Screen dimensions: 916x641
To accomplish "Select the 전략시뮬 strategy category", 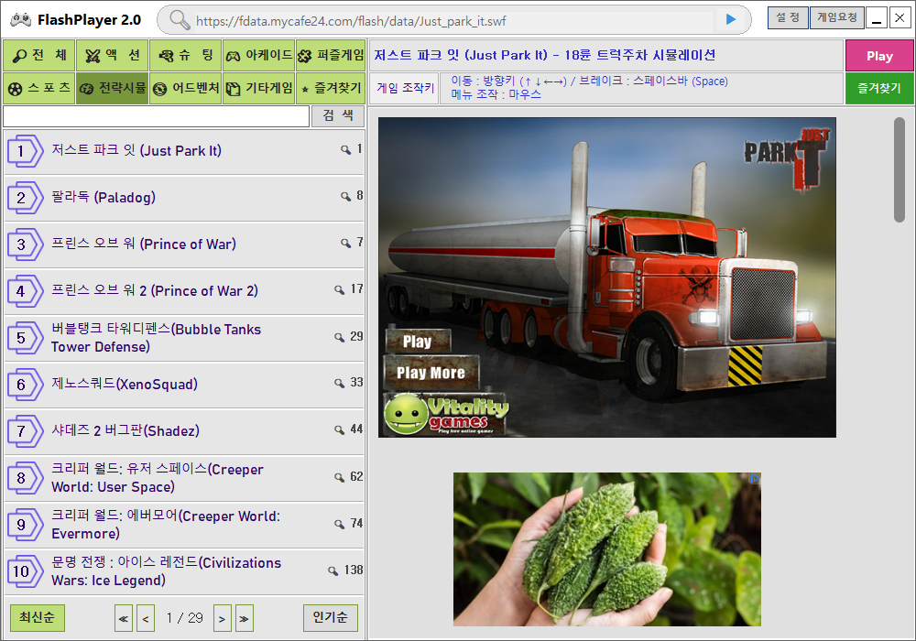I will [x=113, y=88].
